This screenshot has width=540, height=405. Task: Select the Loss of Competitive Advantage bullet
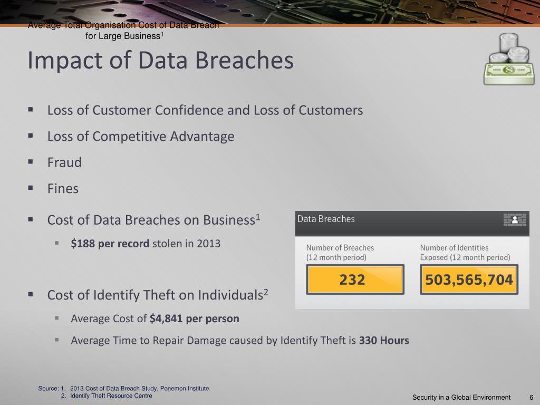(141, 137)
